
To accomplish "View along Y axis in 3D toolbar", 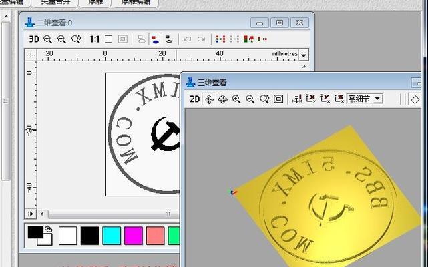I will pos(325,99).
